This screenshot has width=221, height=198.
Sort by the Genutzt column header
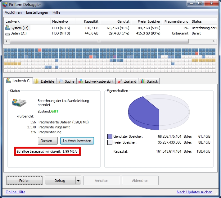point(115,21)
